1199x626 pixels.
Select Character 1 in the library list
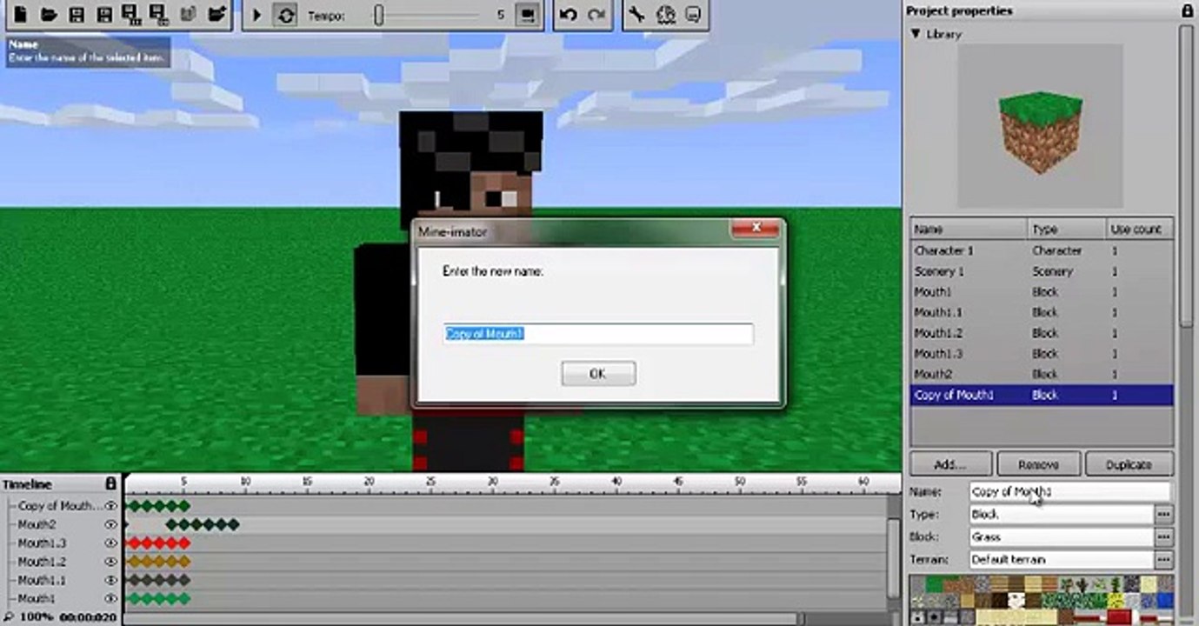click(1042, 250)
